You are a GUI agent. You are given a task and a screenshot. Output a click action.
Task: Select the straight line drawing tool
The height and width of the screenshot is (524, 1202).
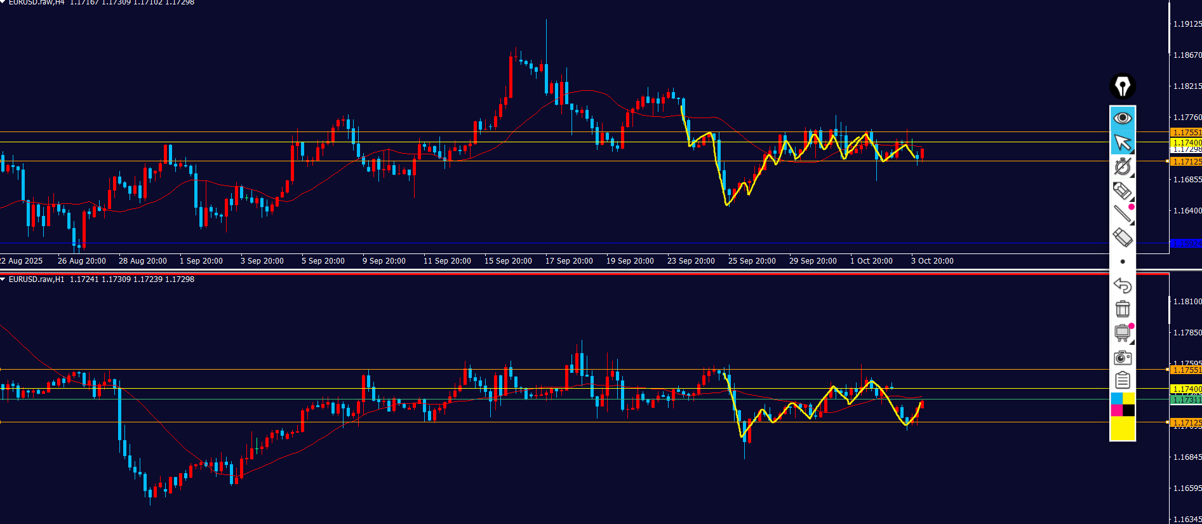coord(1122,214)
